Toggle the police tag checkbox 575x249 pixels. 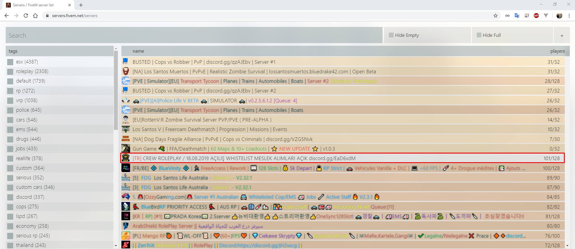tap(10, 110)
